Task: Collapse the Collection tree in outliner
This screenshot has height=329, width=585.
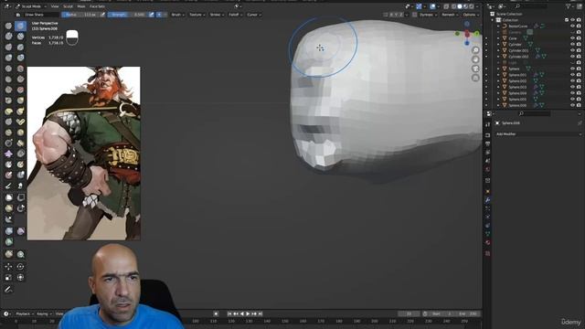Action: tap(493, 20)
